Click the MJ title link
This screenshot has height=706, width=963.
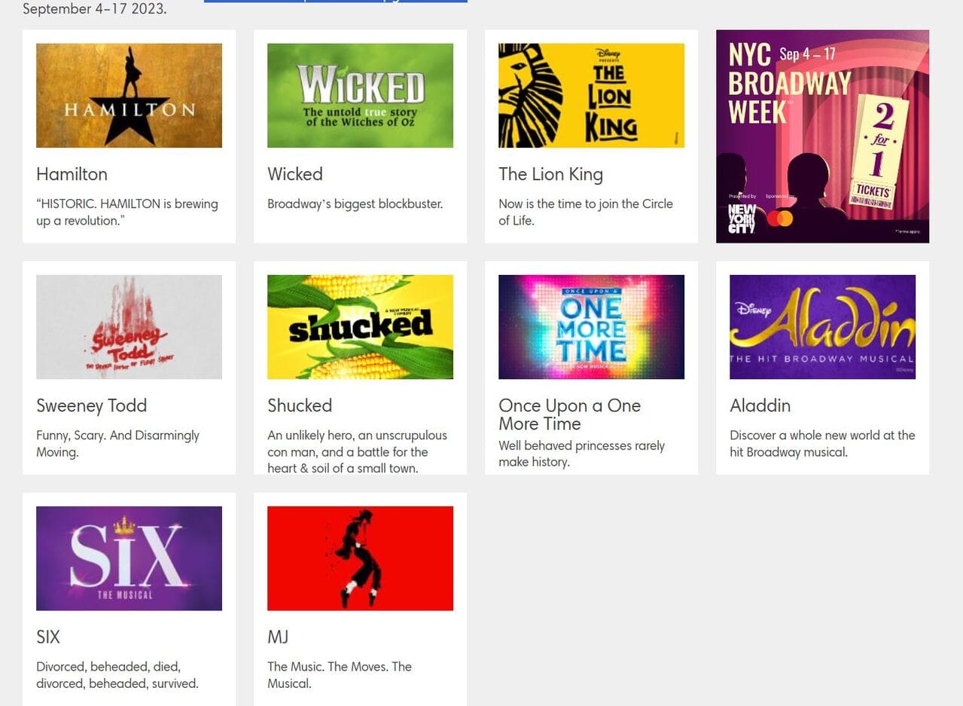pos(278,637)
